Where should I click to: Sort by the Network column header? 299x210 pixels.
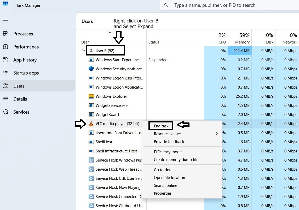[x=287, y=38]
